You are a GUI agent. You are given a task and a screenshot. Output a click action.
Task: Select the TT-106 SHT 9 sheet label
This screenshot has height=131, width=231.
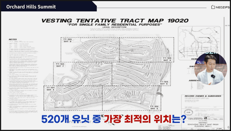coord(167,59)
